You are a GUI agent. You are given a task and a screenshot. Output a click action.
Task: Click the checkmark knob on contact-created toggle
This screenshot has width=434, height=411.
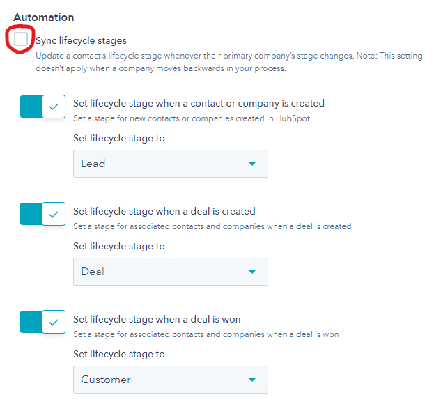coord(54,107)
